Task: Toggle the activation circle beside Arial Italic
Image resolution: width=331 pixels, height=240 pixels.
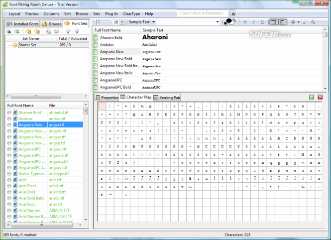Action: (x=9, y=204)
